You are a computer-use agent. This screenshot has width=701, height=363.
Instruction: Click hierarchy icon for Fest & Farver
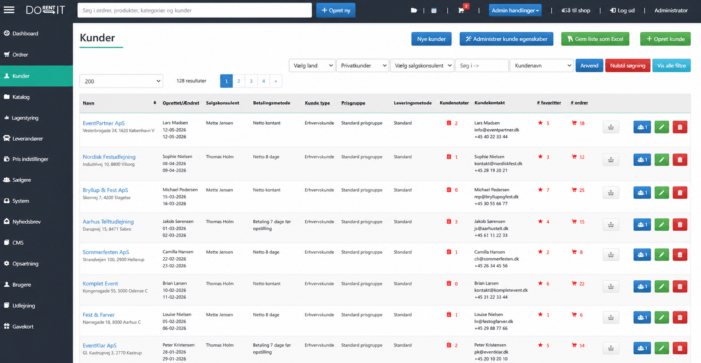coord(611,318)
